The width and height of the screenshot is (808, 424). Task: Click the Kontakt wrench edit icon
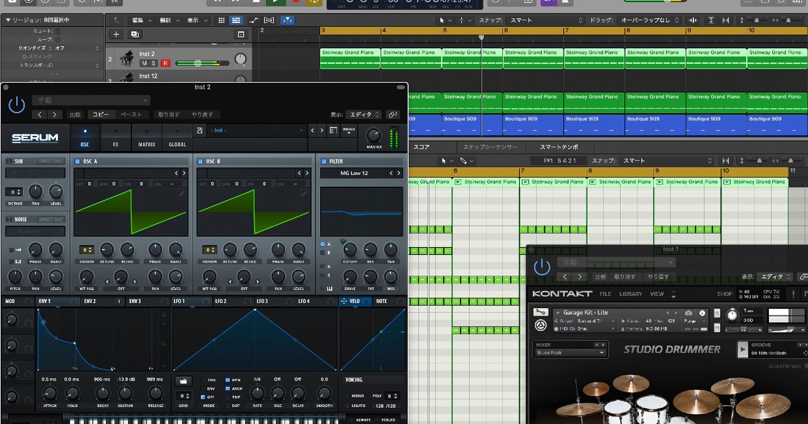point(539,313)
